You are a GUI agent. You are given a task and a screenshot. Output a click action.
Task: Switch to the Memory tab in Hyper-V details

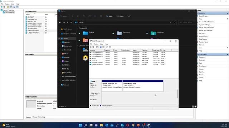[x=35, y=117]
